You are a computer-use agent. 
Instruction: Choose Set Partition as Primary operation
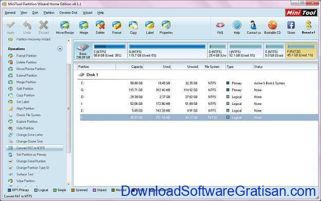coord(31,155)
